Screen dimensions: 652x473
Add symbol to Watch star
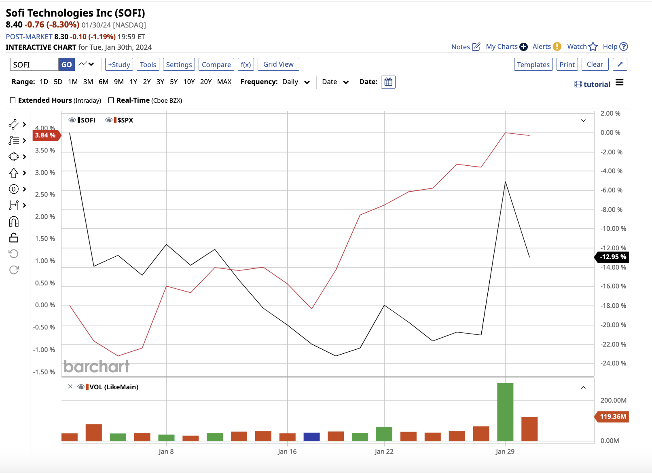593,46
